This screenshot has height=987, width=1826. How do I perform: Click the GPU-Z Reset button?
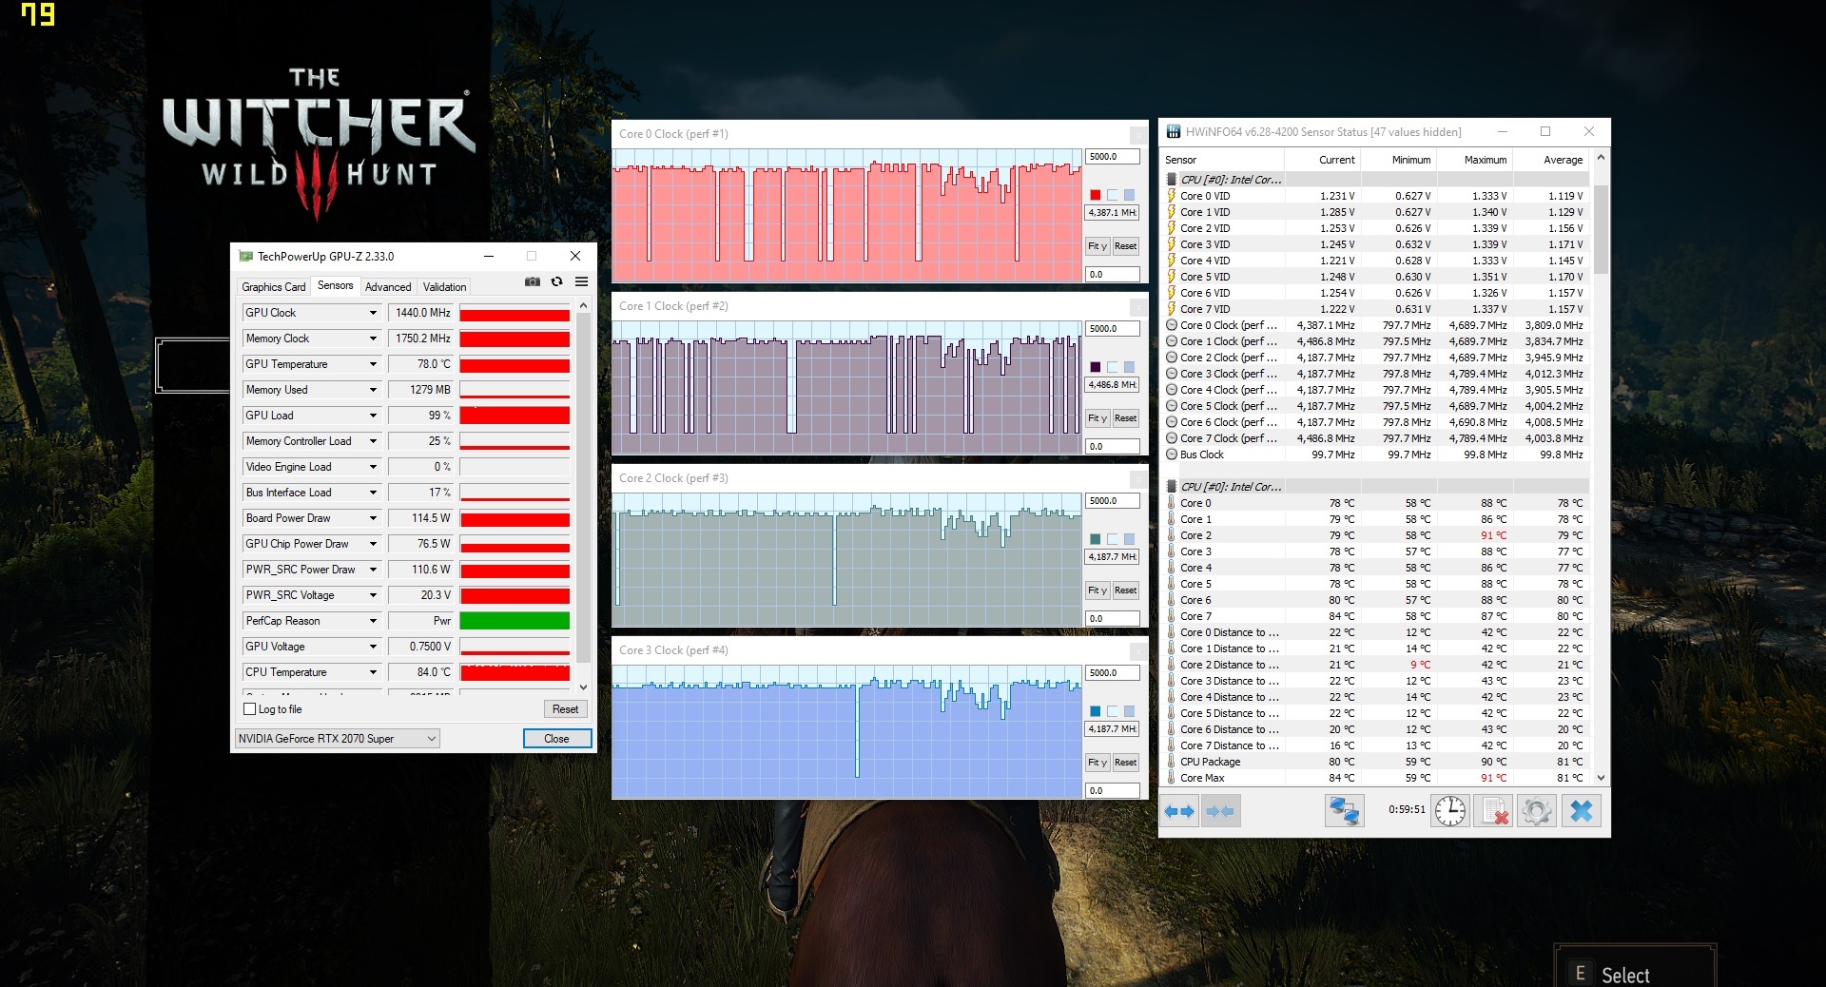click(565, 709)
